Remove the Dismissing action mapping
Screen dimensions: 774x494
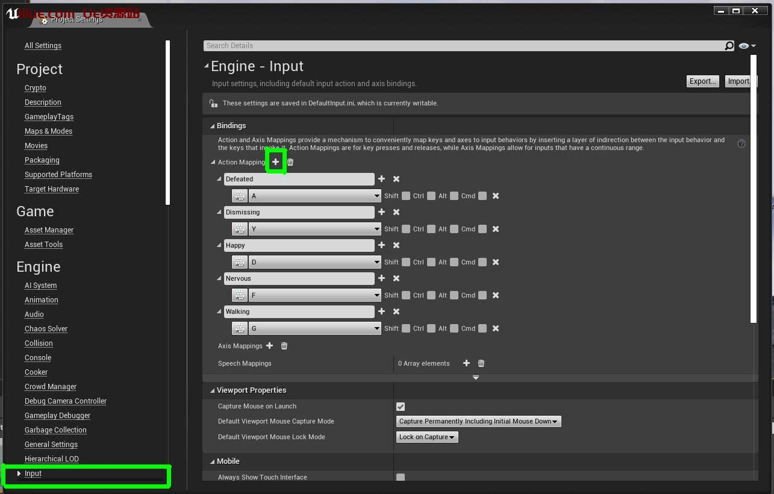(396, 212)
